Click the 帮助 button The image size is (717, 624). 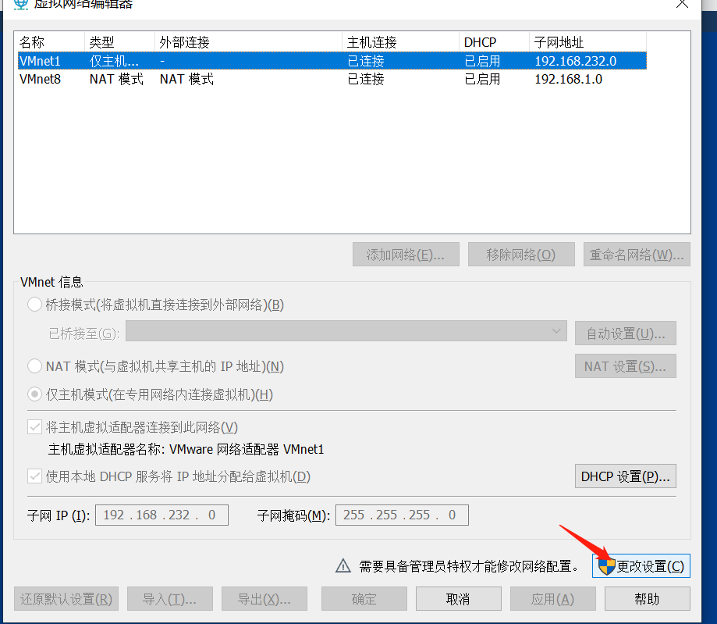coord(647,599)
